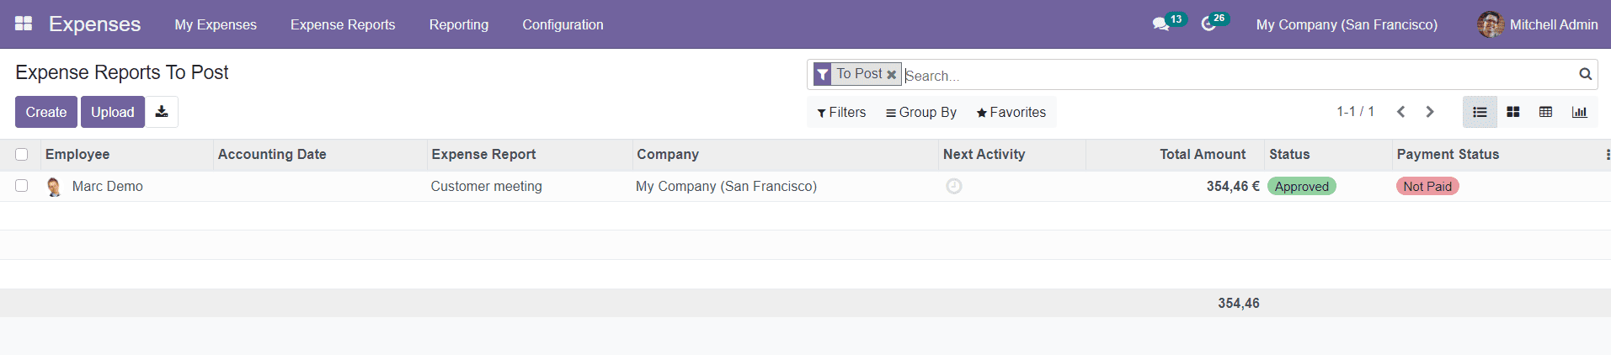
Task: Switch to kanban view
Action: (x=1512, y=112)
